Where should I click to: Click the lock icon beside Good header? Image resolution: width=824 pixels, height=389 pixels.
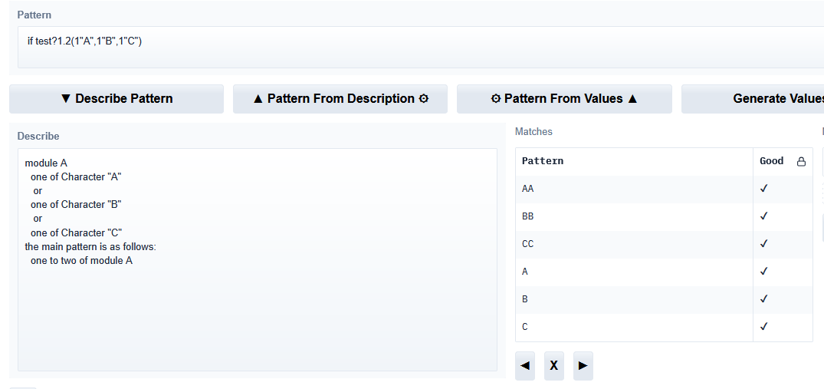[x=802, y=161]
